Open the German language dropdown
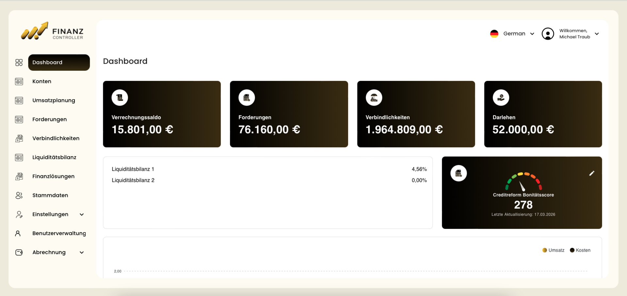The image size is (627, 296). point(512,34)
